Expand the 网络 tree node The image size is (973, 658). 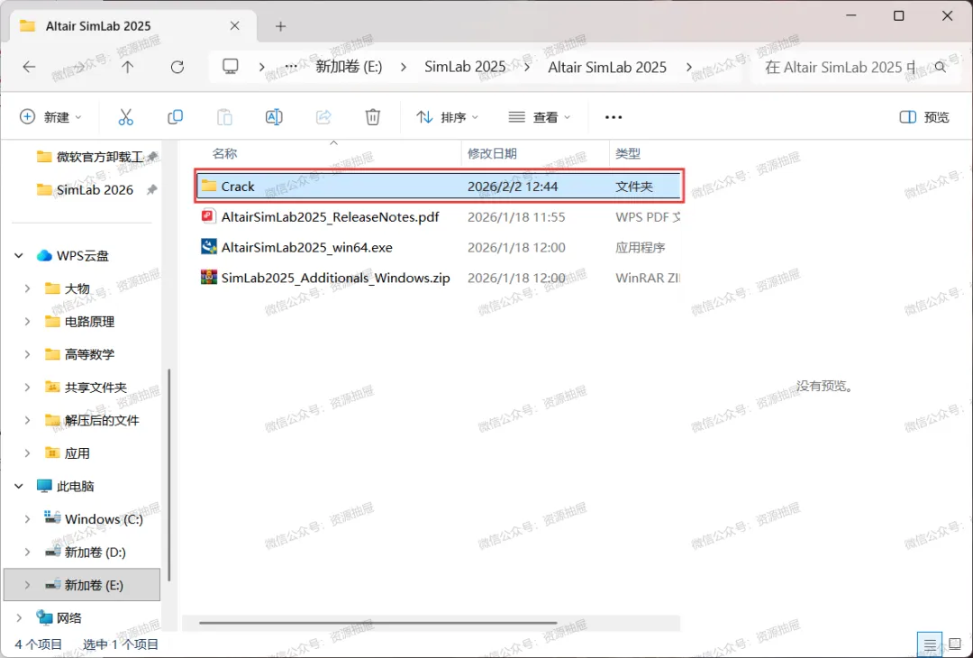click(19, 617)
